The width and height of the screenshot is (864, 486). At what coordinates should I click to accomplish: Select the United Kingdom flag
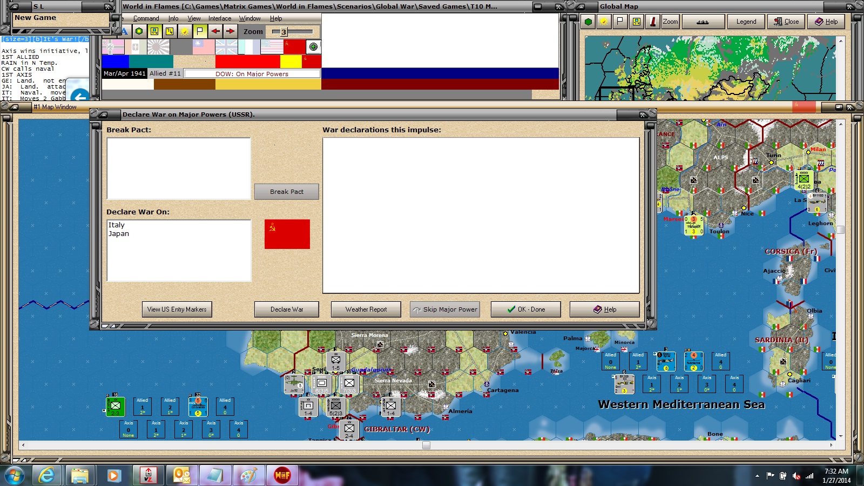click(x=226, y=47)
